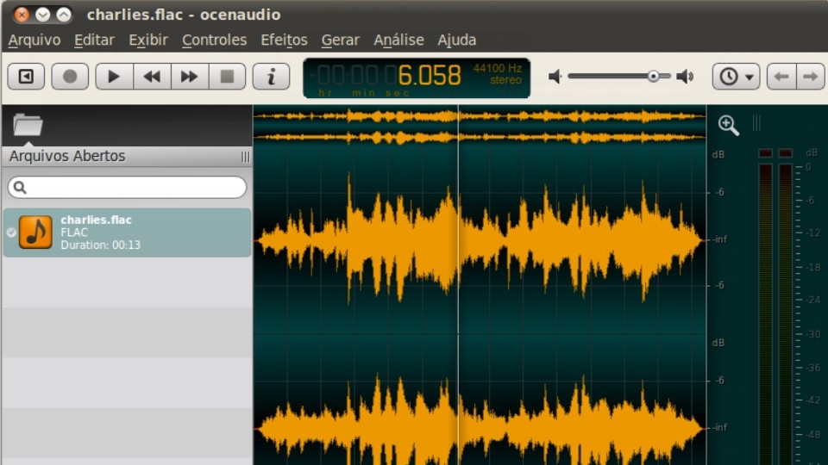Viewport: 828px width, 465px height.
Task: Fast forward the audio playback
Action: (190, 77)
